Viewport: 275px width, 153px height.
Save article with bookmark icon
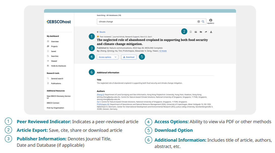pyautogui.click(x=191, y=32)
